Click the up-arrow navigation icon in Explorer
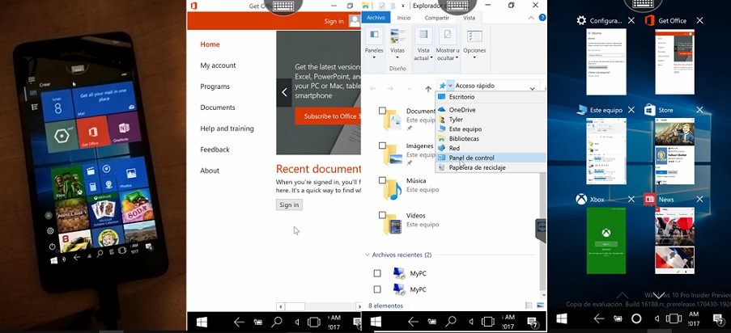Image resolution: width=731 pixels, height=333 pixels. coord(427,88)
